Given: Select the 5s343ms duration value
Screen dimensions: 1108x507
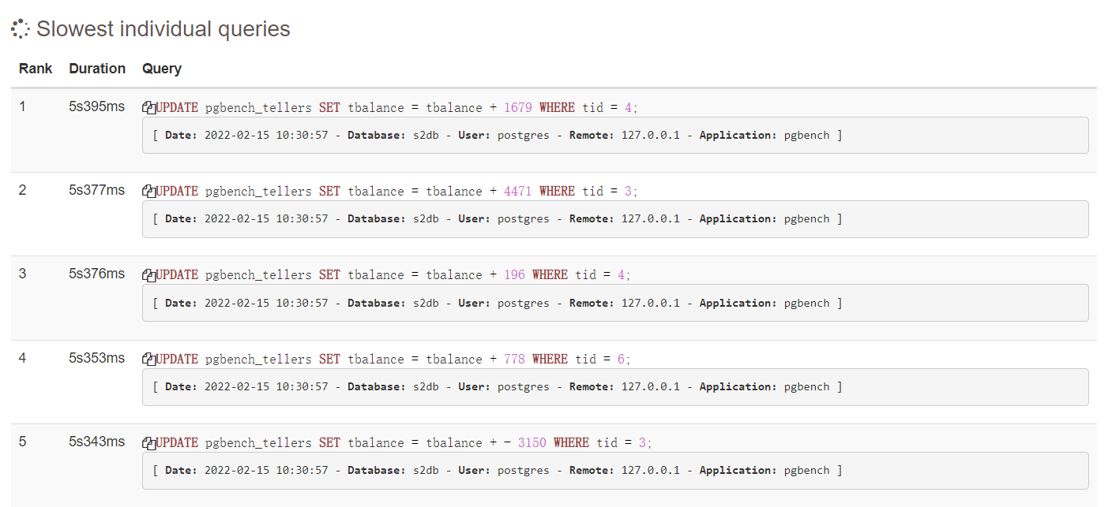Looking at the screenshot, I should (97, 441).
